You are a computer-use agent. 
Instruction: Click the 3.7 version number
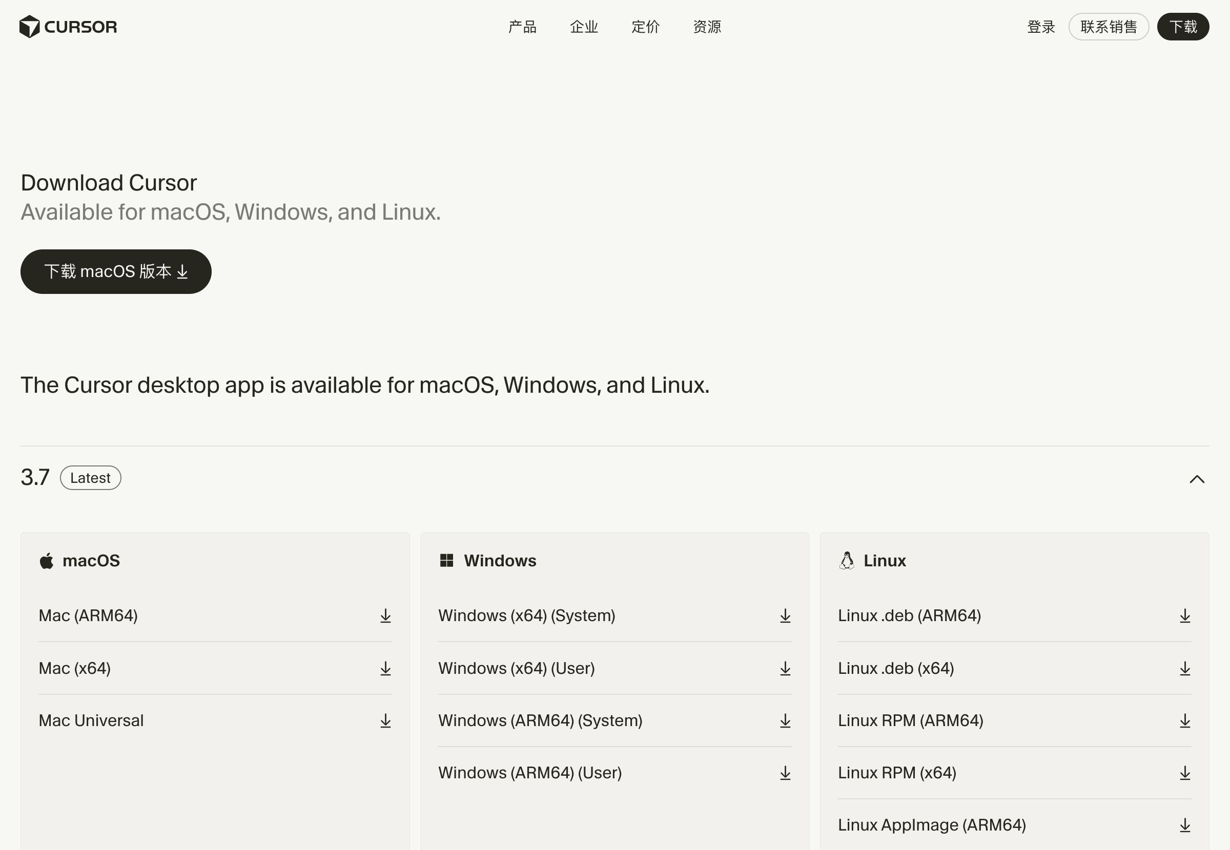click(x=35, y=477)
